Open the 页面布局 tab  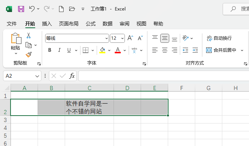(68, 24)
